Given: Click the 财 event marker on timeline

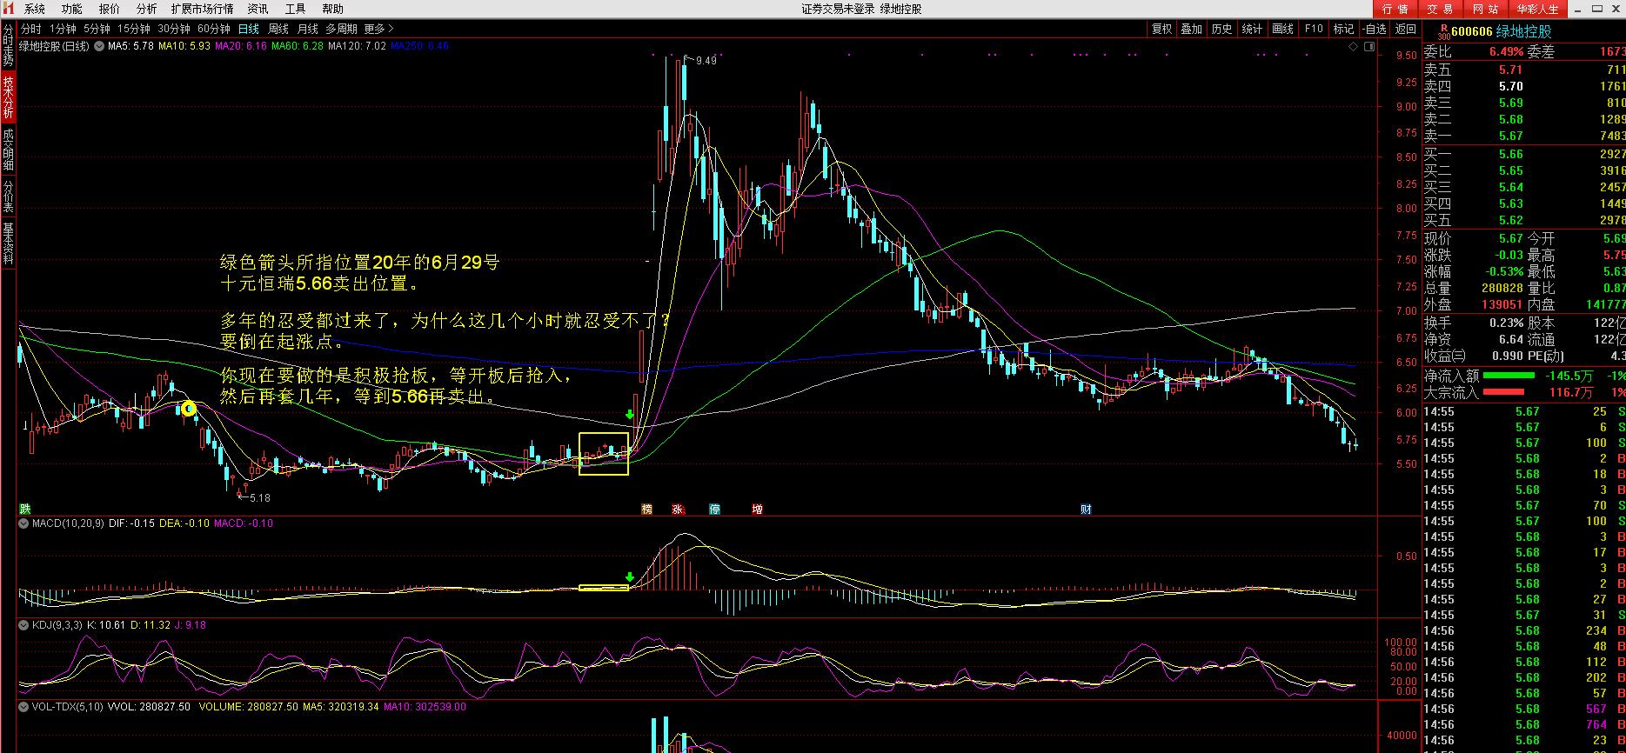Looking at the screenshot, I should pyautogui.click(x=1086, y=510).
